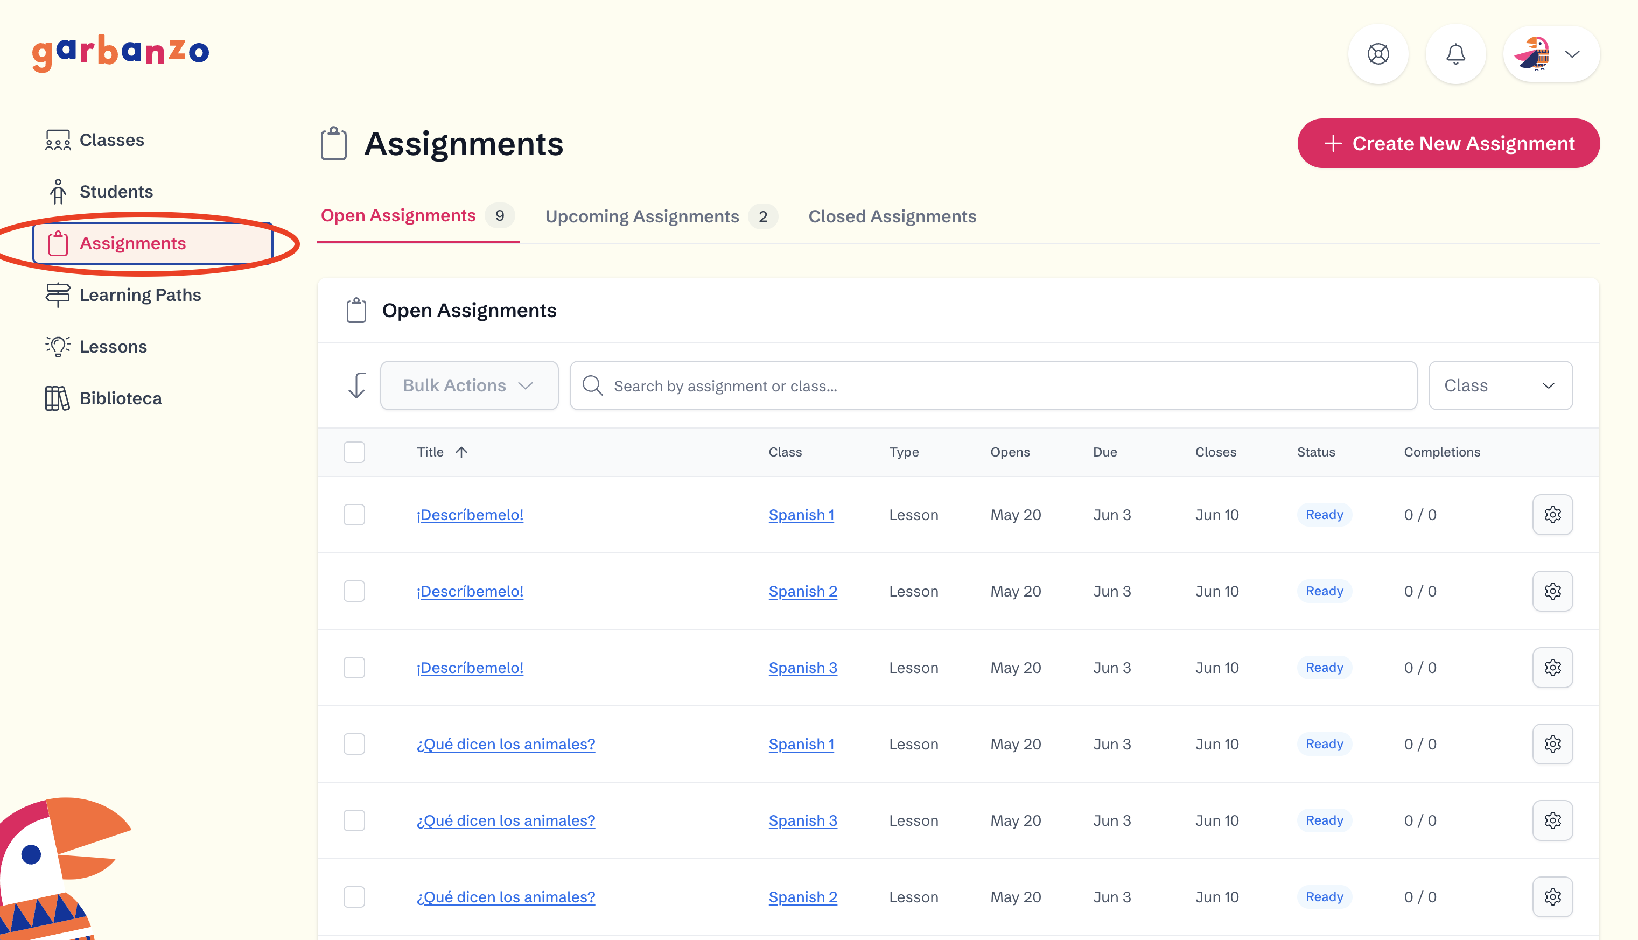Switch to Closed Assignments tab
Viewport: 1638px width, 940px height.
click(x=892, y=216)
